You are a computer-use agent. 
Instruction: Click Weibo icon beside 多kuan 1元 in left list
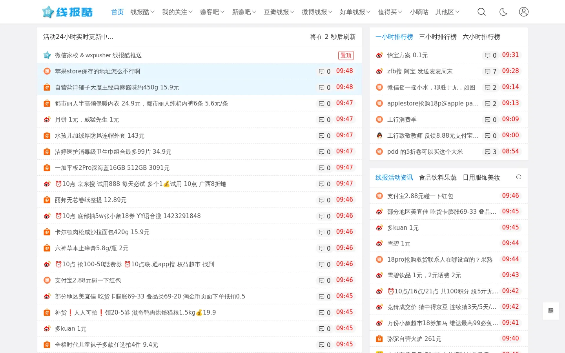pos(47,329)
